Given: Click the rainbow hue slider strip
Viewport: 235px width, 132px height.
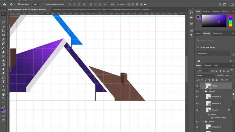Looking at the screenshot, I should 231,21.
